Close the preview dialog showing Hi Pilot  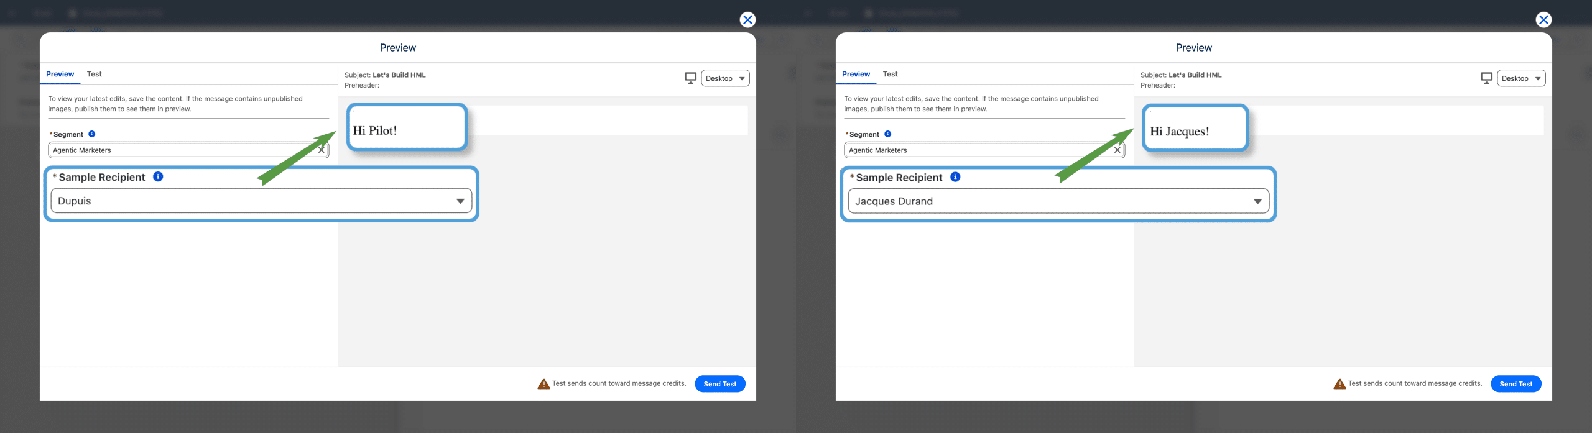click(x=747, y=20)
